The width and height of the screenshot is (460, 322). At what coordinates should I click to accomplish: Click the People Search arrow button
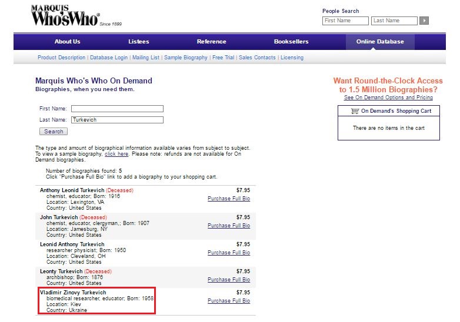[x=424, y=21]
